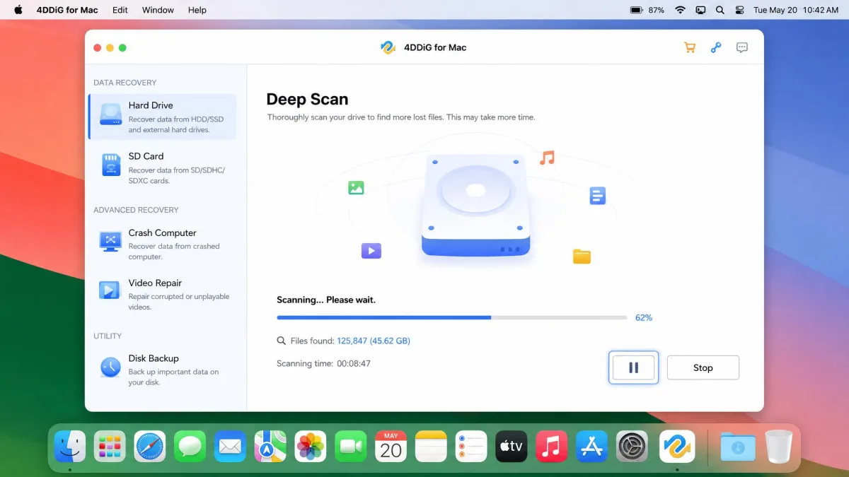Open the Video Repair tool
This screenshot has width=849, height=477.
pyautogui.click(x=162, y=294)
